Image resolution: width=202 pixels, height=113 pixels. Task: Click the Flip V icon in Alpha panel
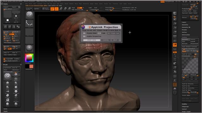pyautogui.click(x=10, y=27)
